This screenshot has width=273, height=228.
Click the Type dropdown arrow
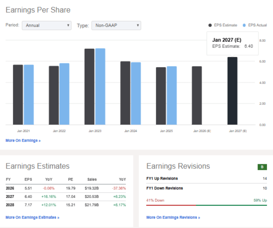click(137, 26)
